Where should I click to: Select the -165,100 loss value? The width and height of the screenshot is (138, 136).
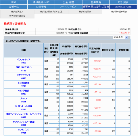coord(97,123)
